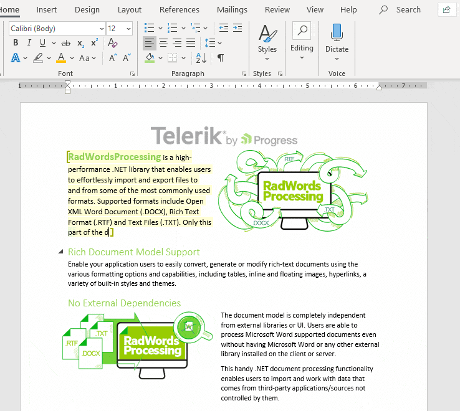Expand numbering library dropdown arrow

pyautogui.click(x=183, y=29)
